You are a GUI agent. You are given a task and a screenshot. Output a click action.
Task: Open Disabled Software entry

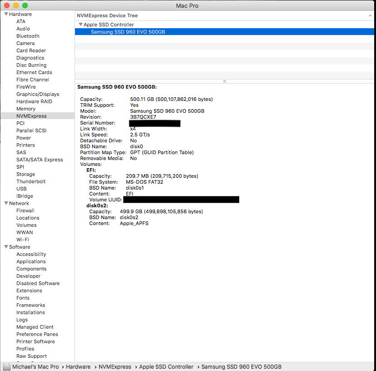[38, 283]
